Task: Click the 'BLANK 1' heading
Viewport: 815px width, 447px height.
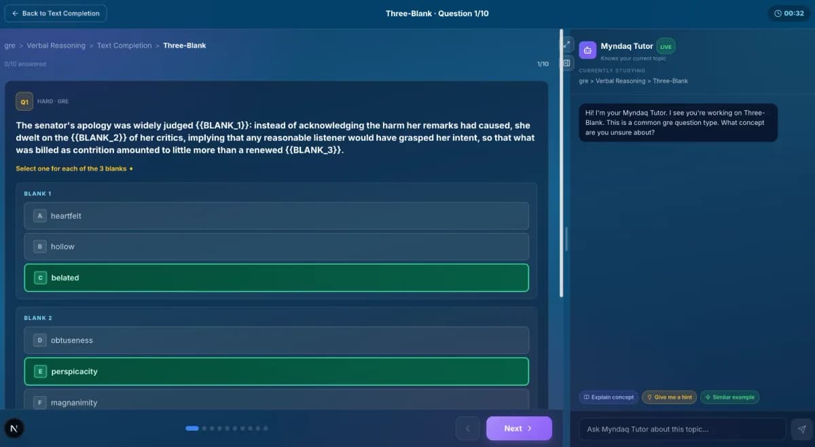Action: click(37, 194)
